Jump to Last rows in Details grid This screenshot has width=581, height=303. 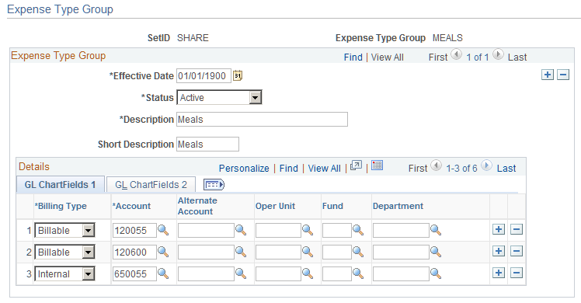(x=506, y=169)
